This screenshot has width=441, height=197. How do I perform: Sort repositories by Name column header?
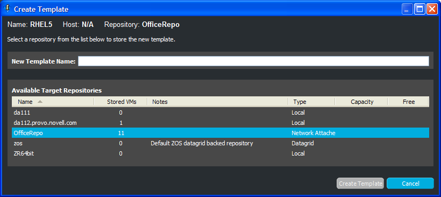point(53,102)
